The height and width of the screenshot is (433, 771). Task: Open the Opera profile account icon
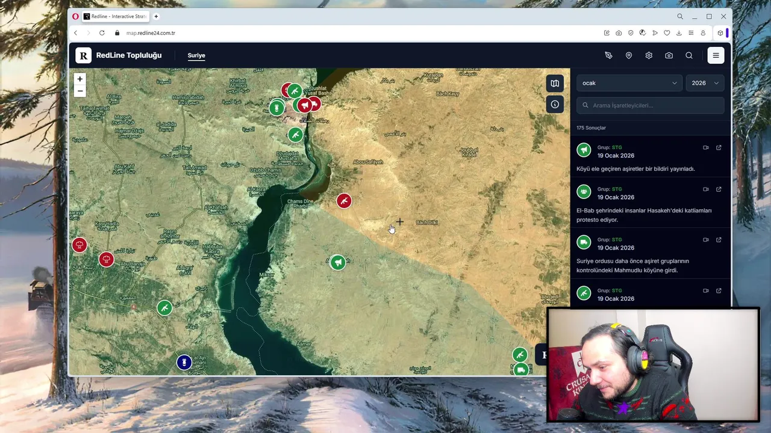(703, 33)
